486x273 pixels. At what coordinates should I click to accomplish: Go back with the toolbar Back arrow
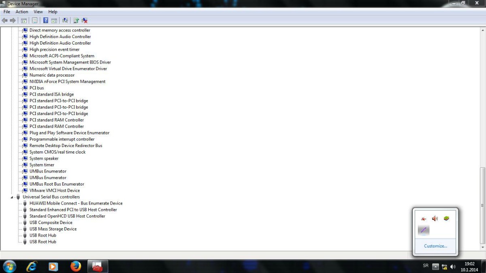(x=5, y=20)
